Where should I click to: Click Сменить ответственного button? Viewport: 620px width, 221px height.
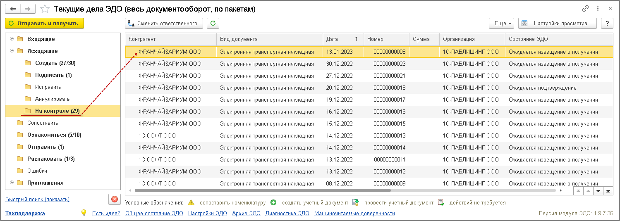(x=164, y=23)
